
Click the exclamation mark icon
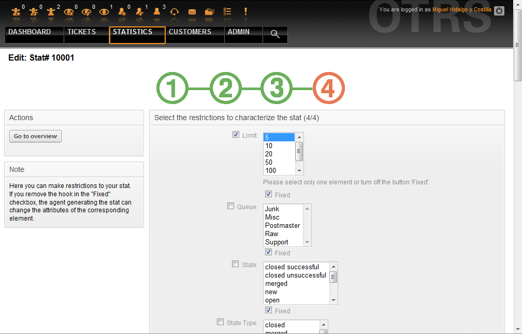click(x=245, y=11)
